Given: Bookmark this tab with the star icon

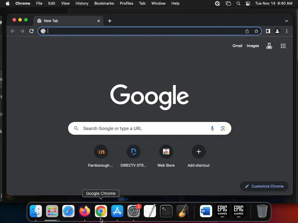Looking at the screenshot, I should coord(256,31).
